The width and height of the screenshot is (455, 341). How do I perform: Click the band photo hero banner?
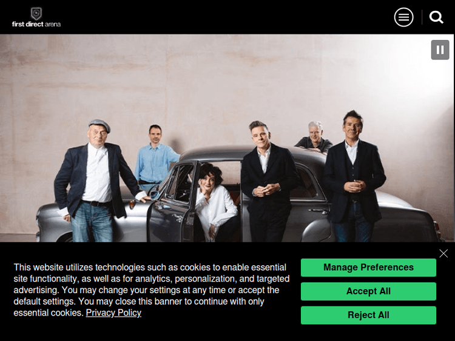(227, 138)
